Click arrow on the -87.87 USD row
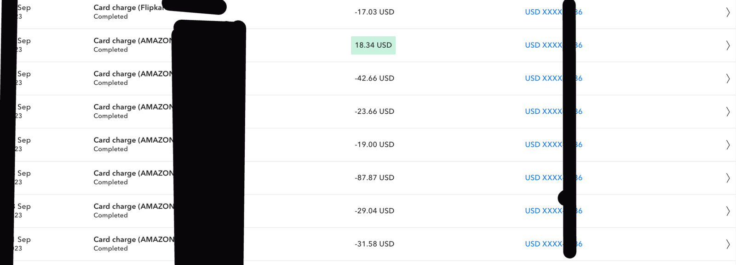 [728, 178]
